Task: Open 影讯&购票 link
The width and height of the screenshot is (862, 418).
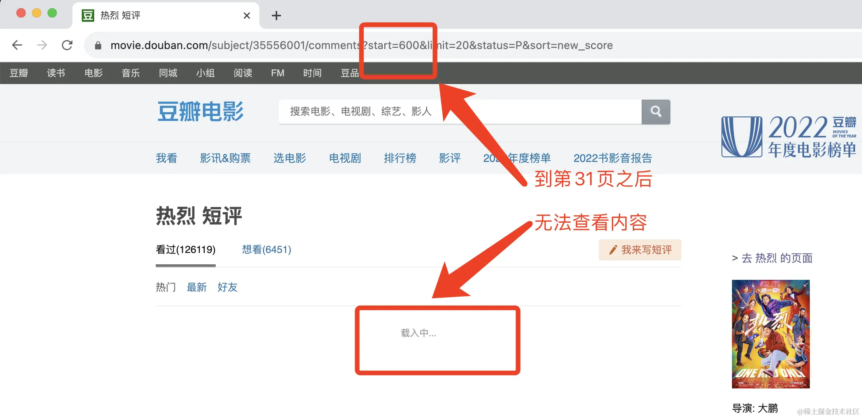Action: click(x=225, y=158)
